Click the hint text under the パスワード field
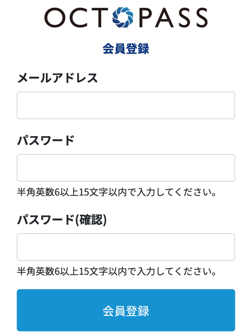This screenshot has width=252, height=336. 116,192
